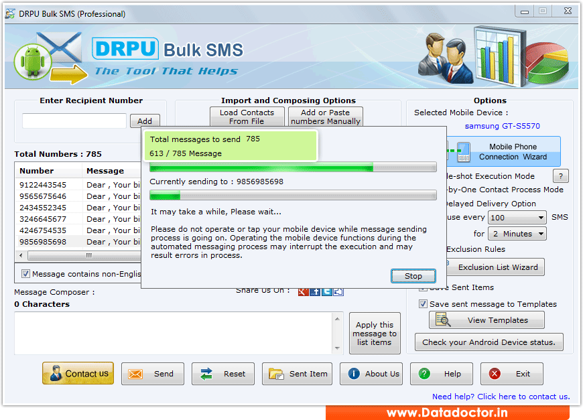
Task: Select row with number 3246645677
Action: pos(78,219)
